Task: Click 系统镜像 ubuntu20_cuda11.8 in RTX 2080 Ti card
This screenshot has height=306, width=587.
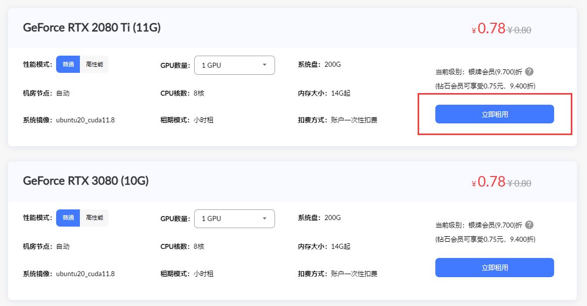Action: [69, 120]
